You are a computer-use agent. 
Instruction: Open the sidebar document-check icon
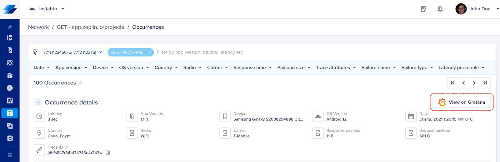(x=10, y=50)
